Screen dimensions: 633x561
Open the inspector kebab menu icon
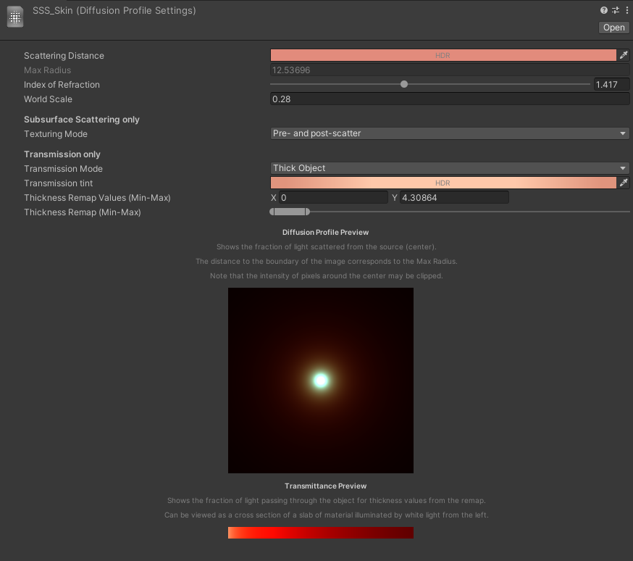(626, 10)
